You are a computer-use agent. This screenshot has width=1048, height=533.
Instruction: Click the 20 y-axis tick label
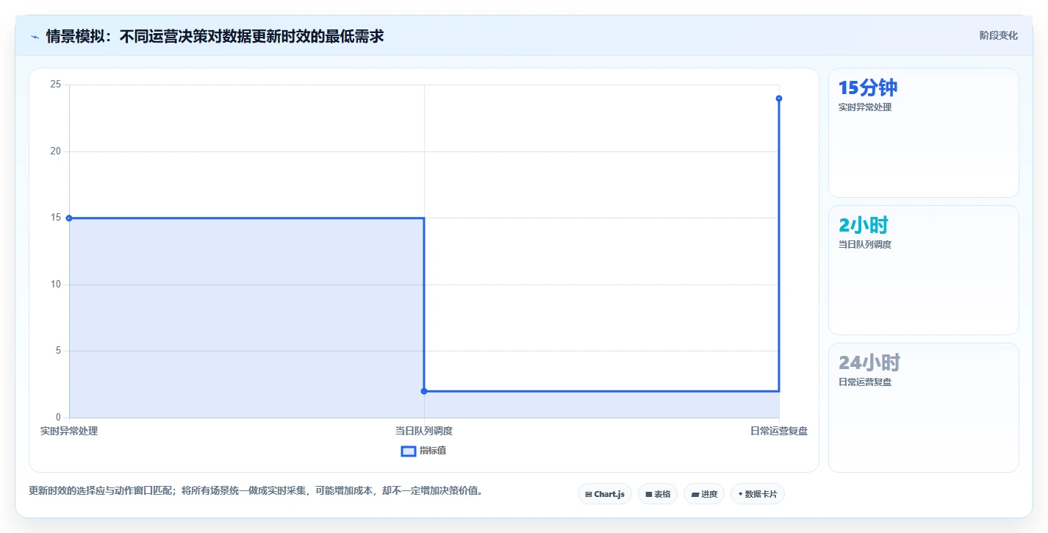[55, 151]
